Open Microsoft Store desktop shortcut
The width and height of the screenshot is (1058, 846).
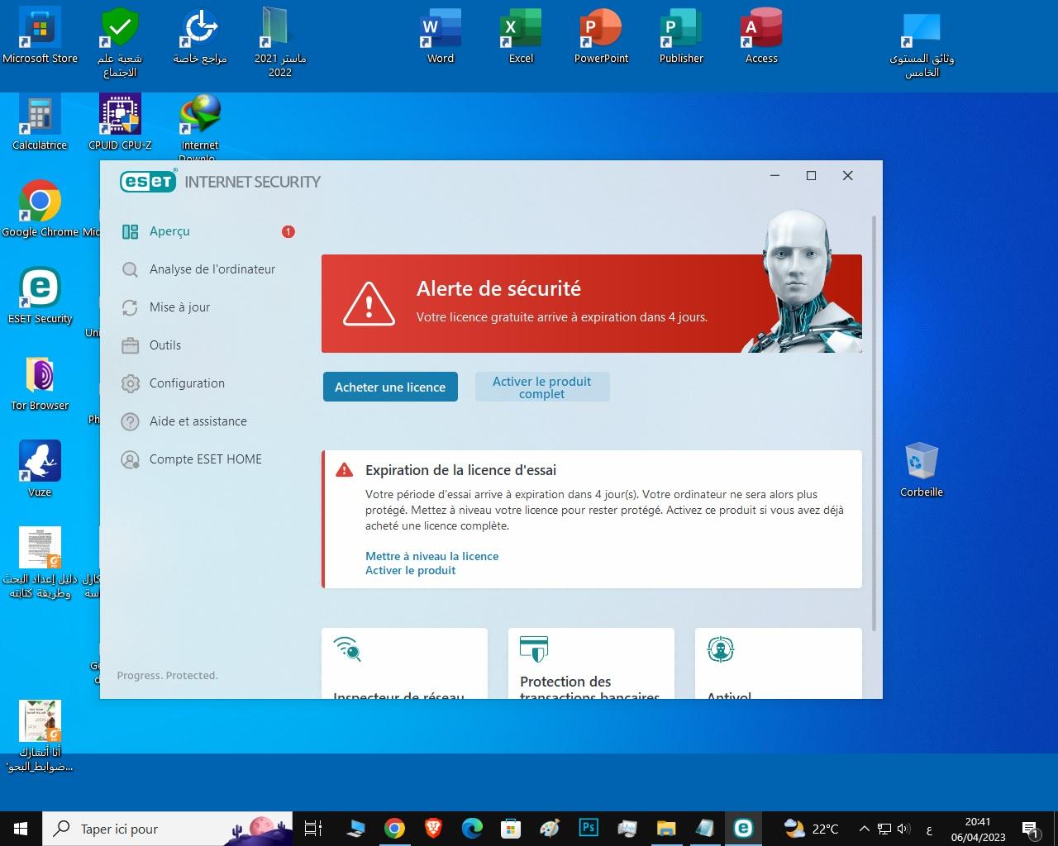[40, 36]
